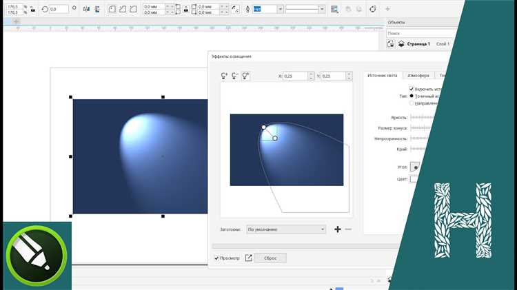Mirror vertically using the toolbar icon
Screen dimensions: 517x290
[97, 9]
